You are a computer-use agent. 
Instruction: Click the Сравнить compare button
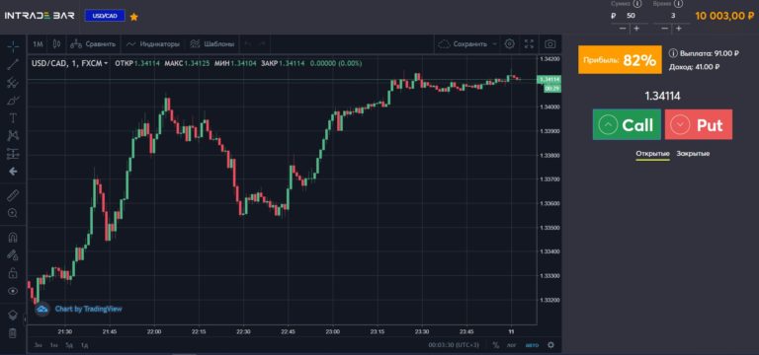click(x=93, y=44)
